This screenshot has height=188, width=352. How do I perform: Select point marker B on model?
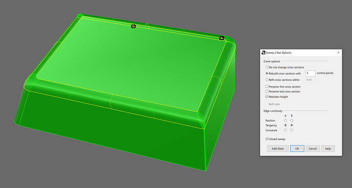[x=133, y=26]
